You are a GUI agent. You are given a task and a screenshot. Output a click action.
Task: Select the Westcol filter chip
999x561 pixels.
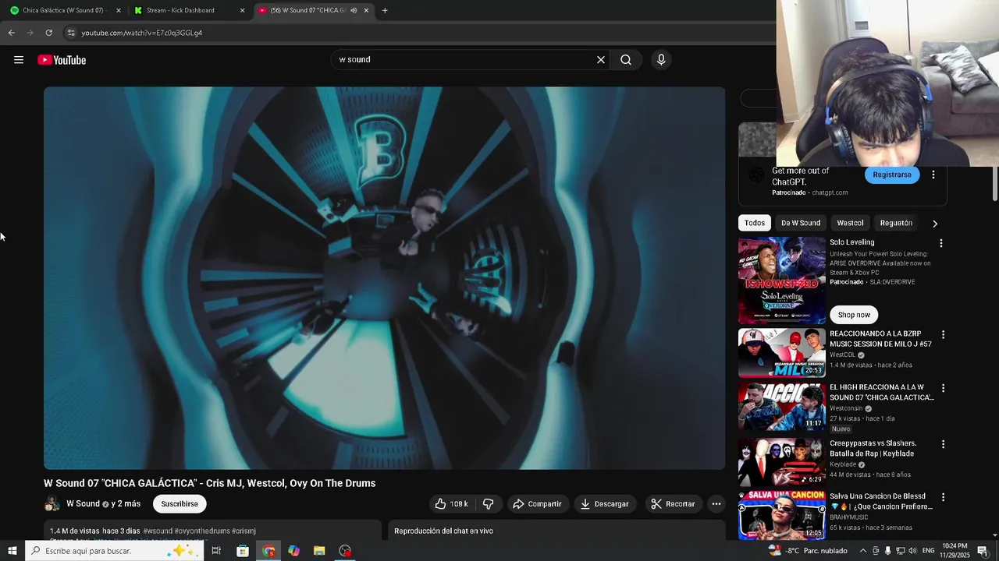pyautogui.click(x=851, y=223)
